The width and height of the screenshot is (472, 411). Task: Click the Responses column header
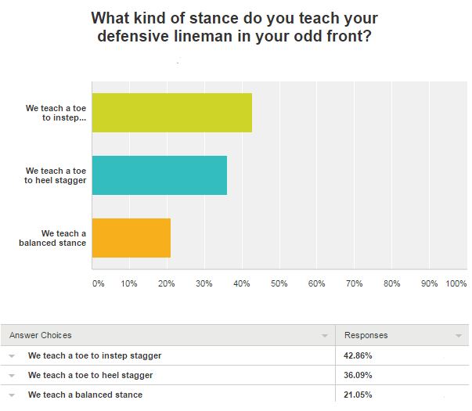366,335
